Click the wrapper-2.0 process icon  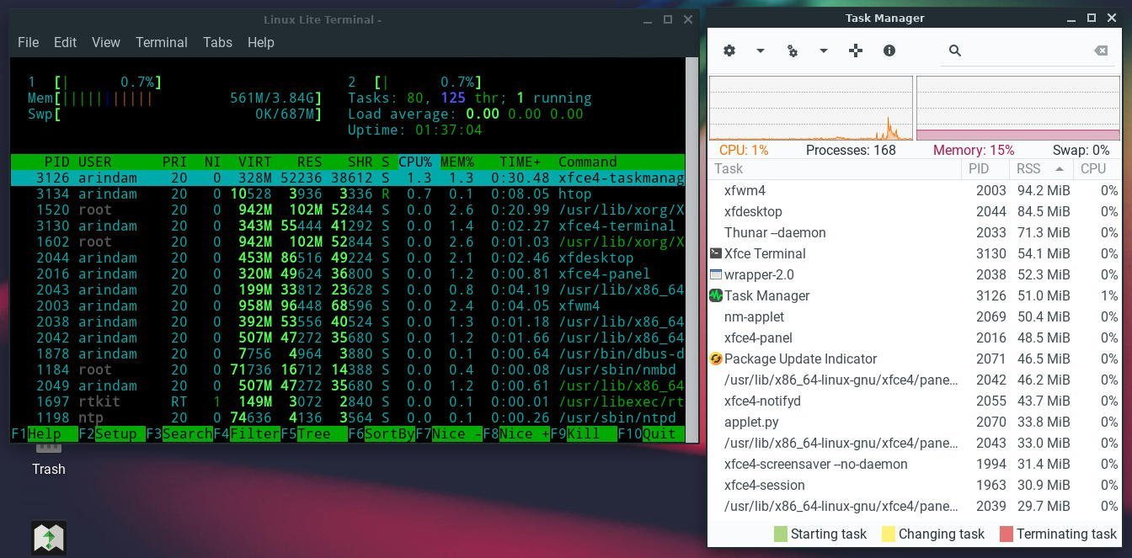pyautogui.click(x=715, y=274)
